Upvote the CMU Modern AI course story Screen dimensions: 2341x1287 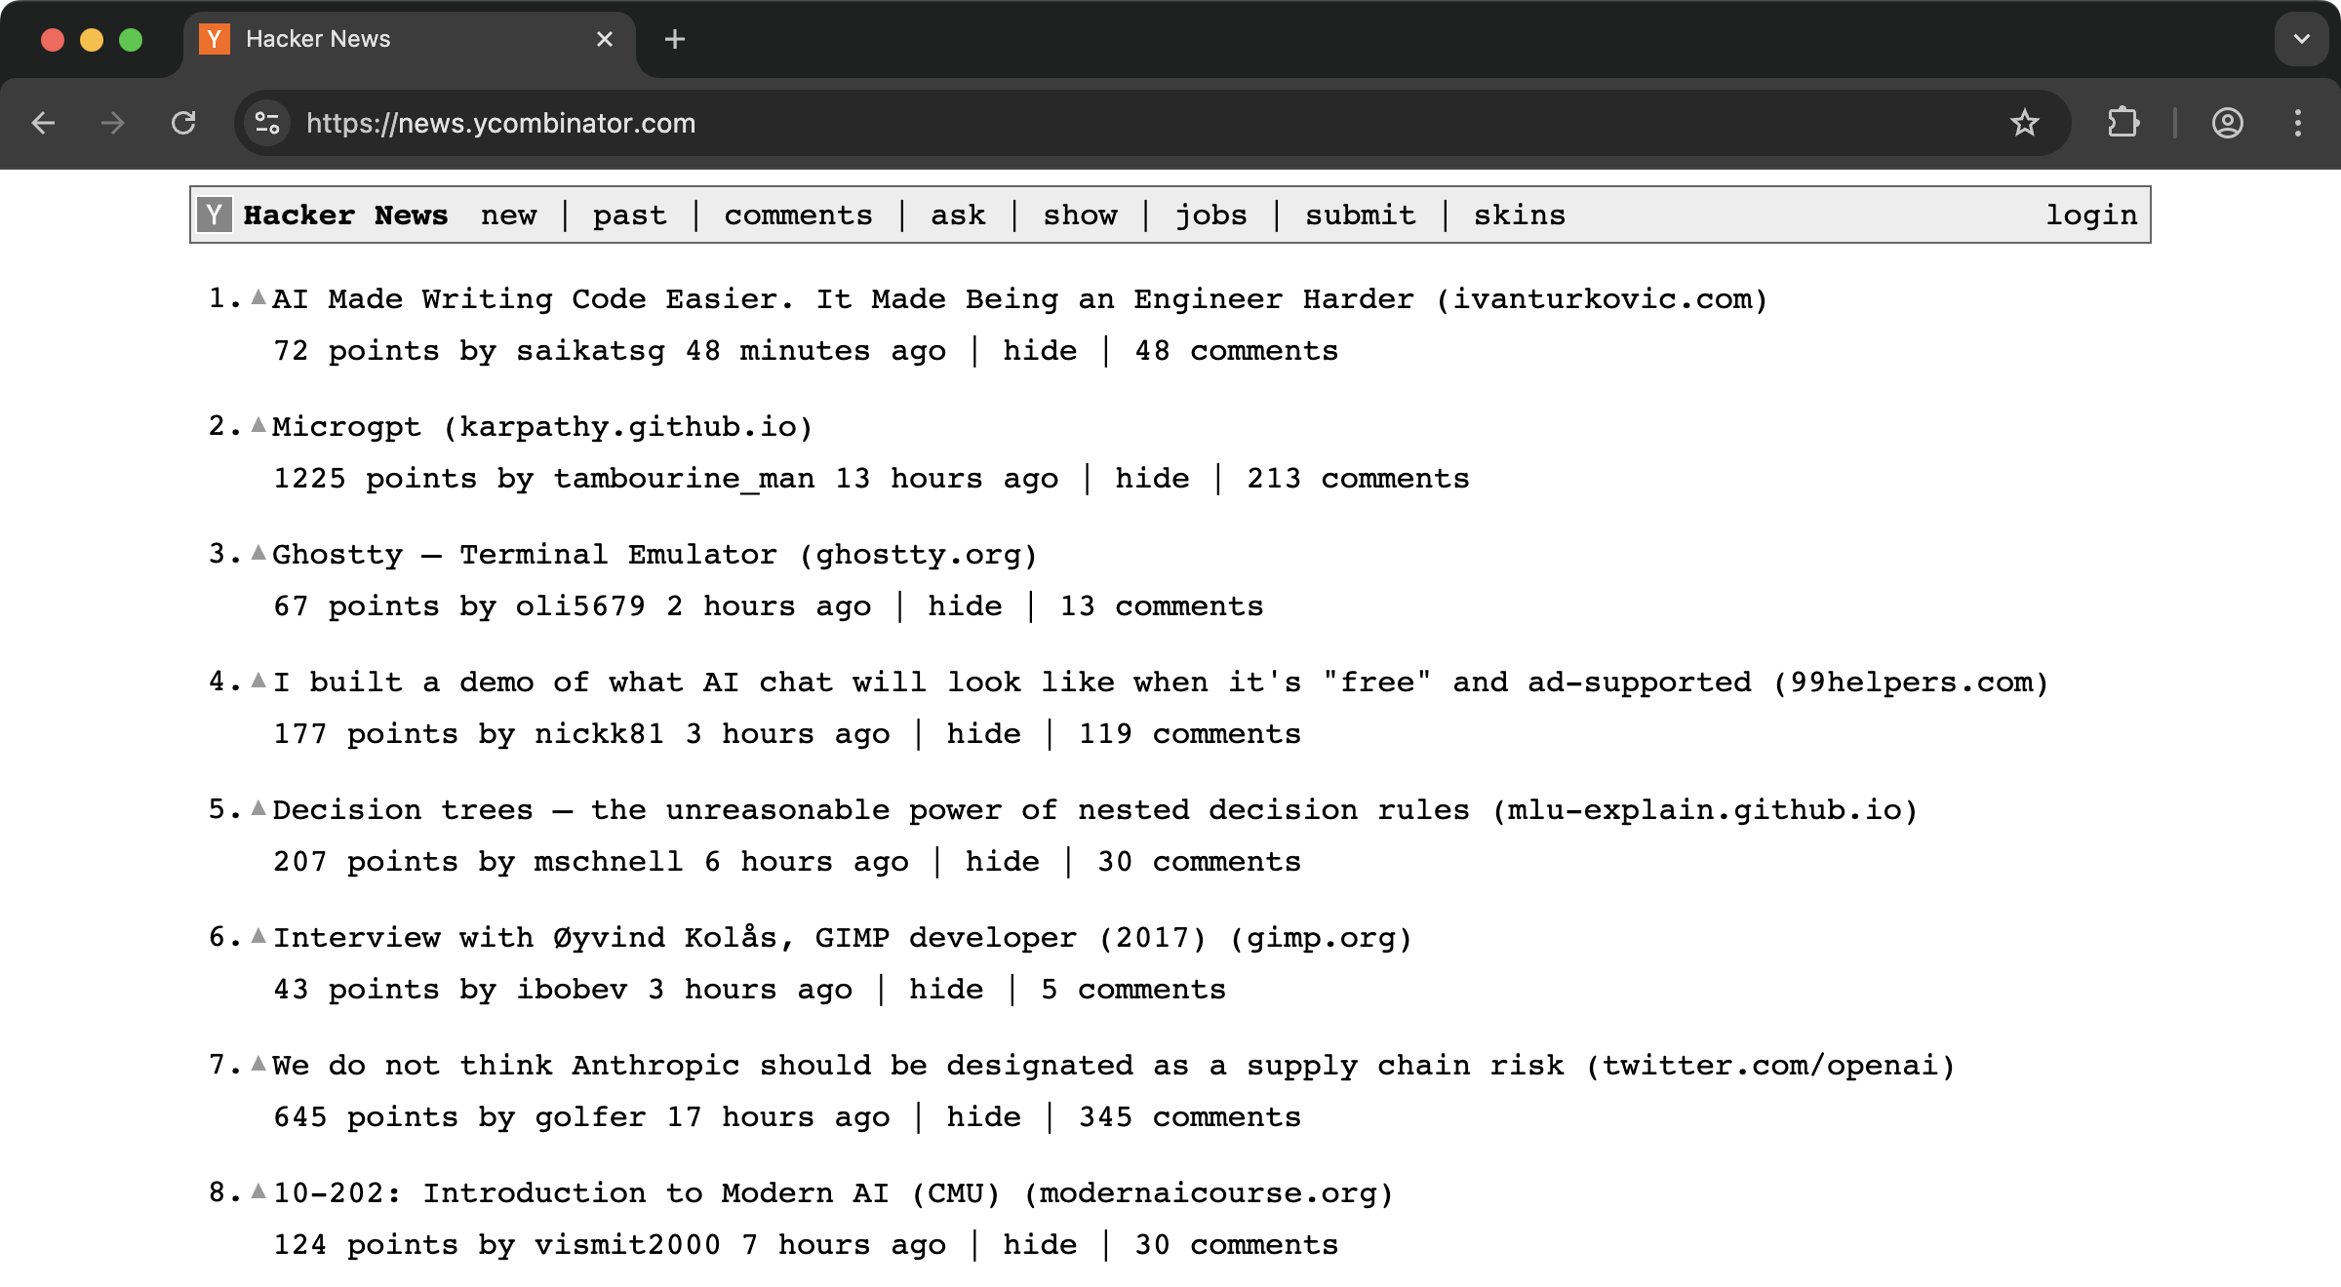coord(258,1190)
